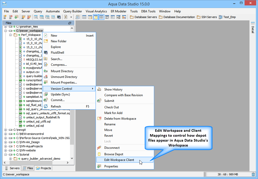
Task: Click the bar chart toolbar icon
Action: point(124,17)
